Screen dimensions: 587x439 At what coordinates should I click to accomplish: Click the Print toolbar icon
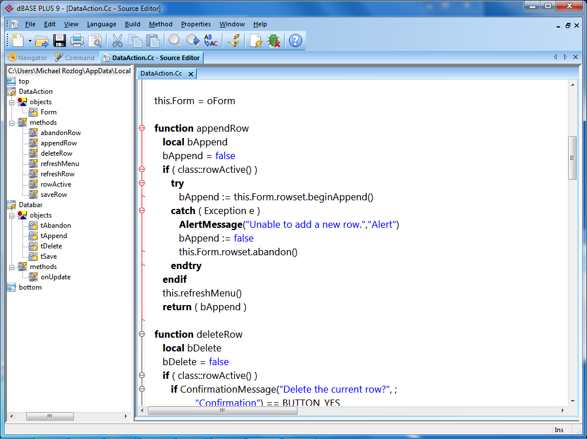pos(77,41)
